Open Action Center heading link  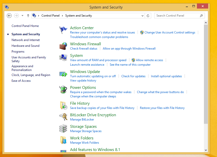point(82,28)
